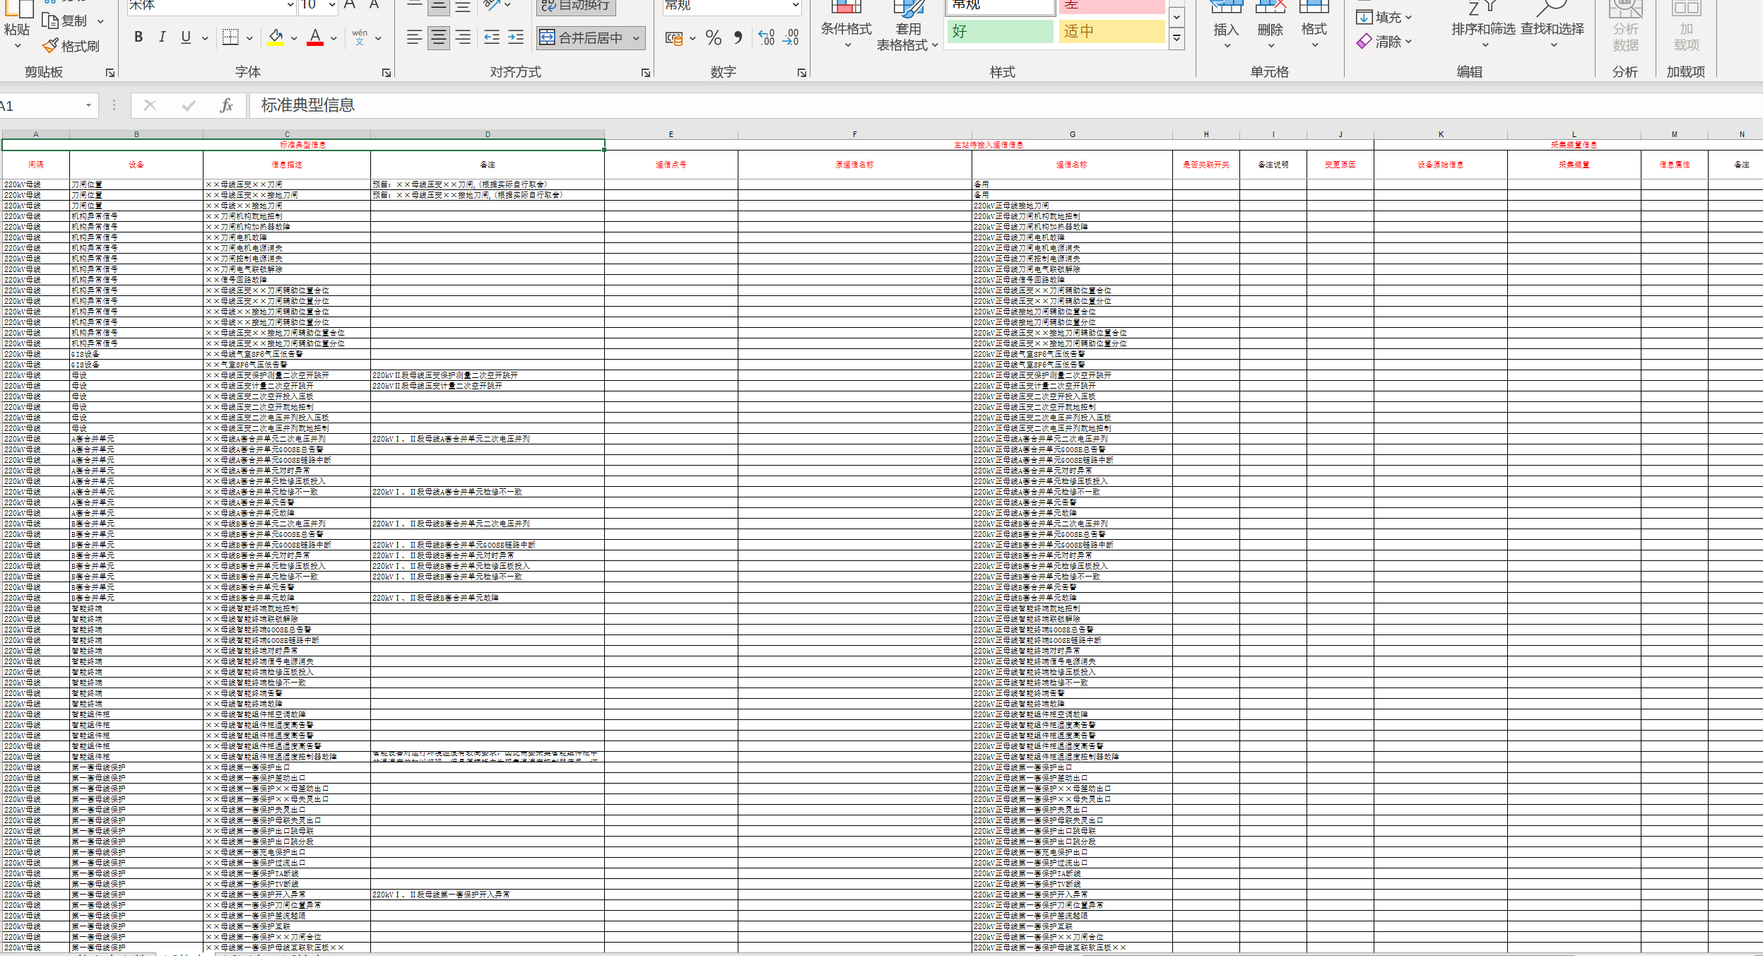Toggle Bold formatting button
Screen dimensions: 1763x956
coord(138,37)
